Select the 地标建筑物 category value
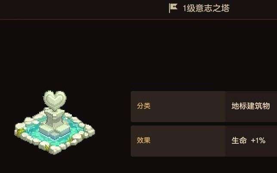 click(x=251, y=106)
